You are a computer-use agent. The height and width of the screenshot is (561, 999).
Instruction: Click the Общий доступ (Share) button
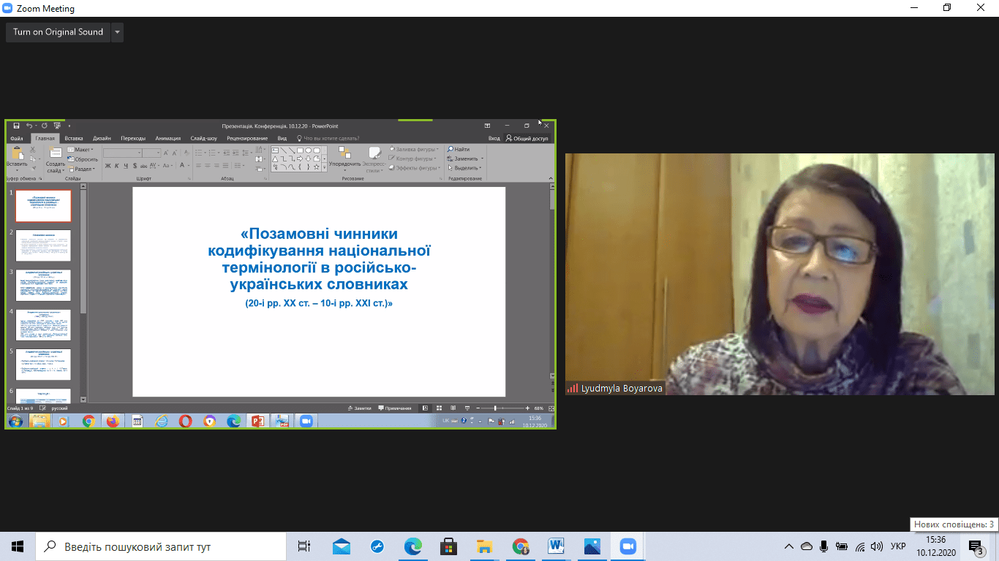[x=527, y=138]
